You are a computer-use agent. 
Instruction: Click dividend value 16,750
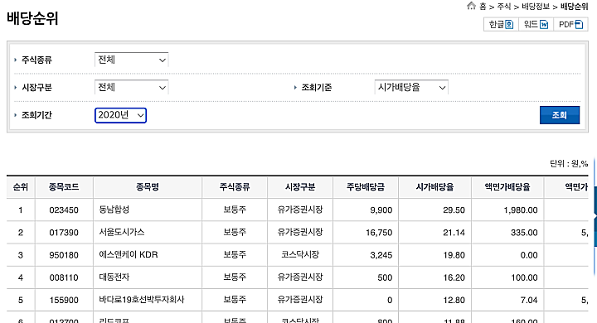coord(379,233)
